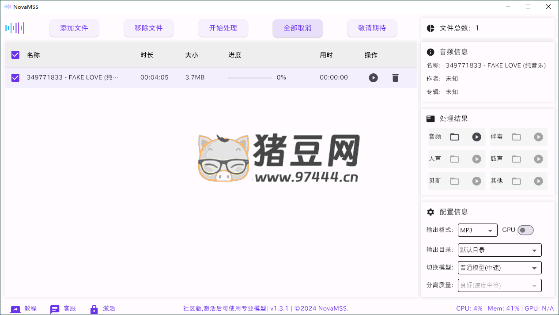Open the 贝斯 bass folder icon
The height and width of the screenshot is (315, 559).
point(454,181)
